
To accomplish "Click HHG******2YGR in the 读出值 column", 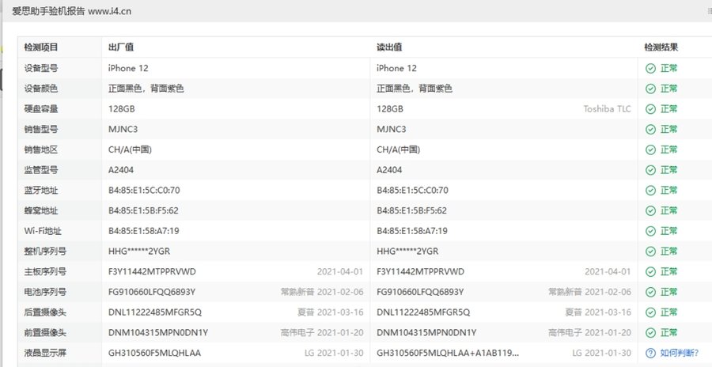I will (x=407, y=252).
